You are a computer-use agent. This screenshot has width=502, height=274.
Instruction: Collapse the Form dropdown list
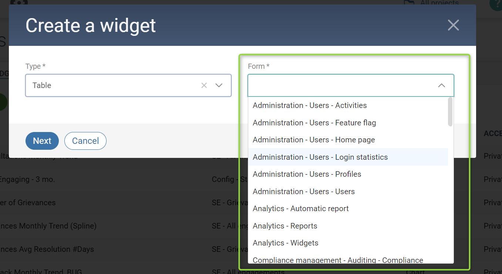441,85
